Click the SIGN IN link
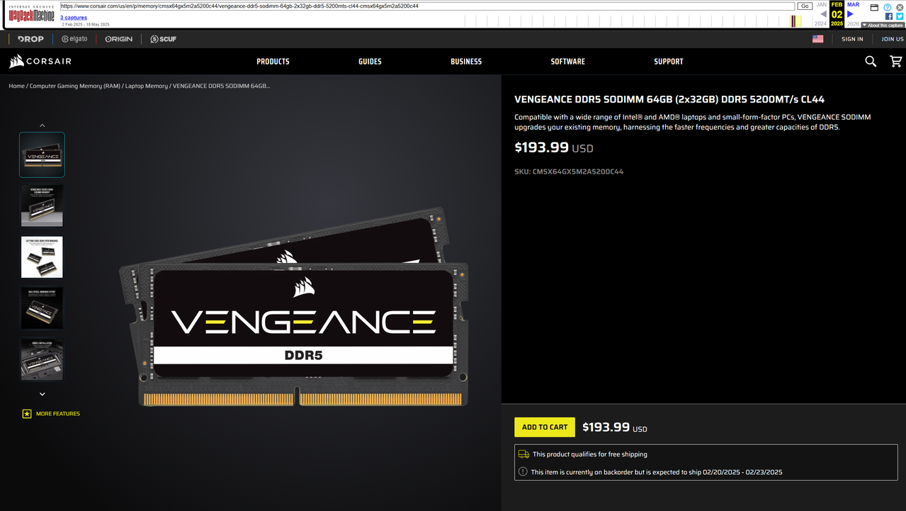The height and width of the screenshot is (511, 906). tap(852, 39)
